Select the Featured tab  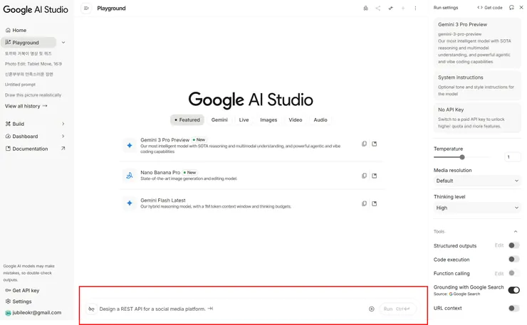pos(187,120)
